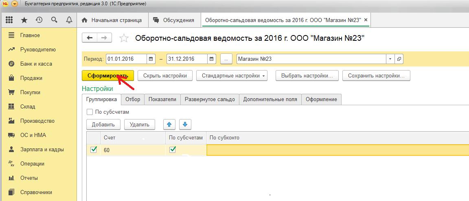469x201 pixels.
Task: Open the sections menu grid icon
Action: pyautogui.click(x=9, y=20)
